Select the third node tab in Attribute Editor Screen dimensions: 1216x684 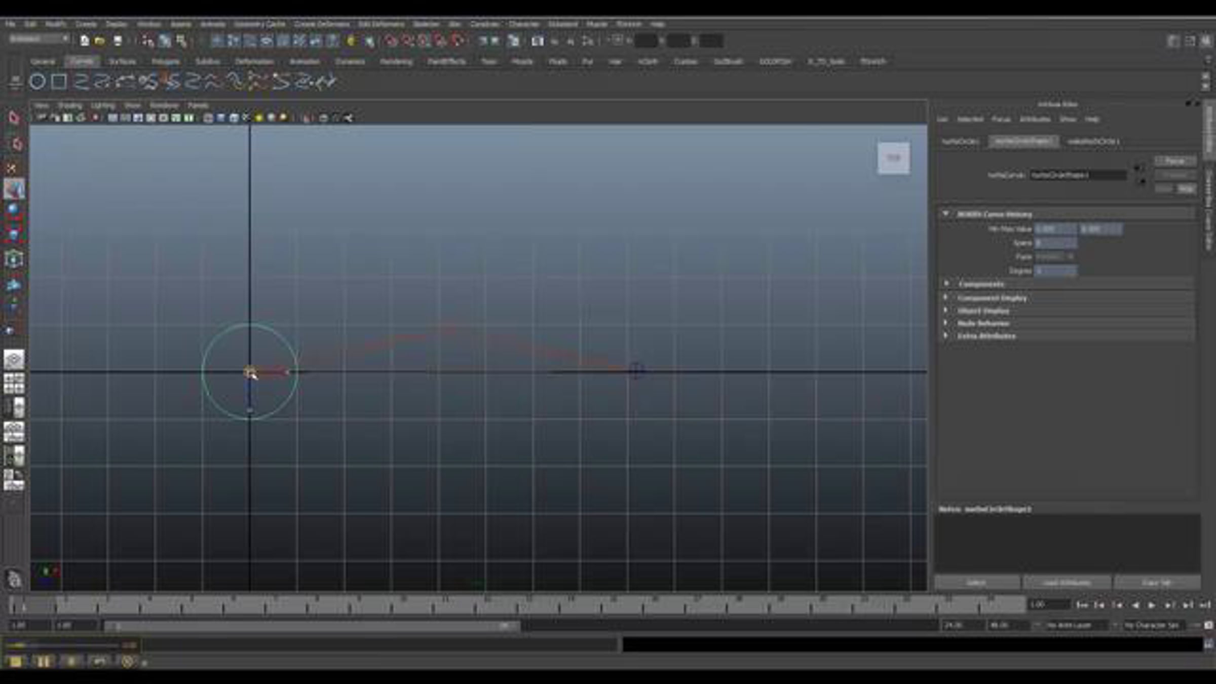click(1093, 141)
